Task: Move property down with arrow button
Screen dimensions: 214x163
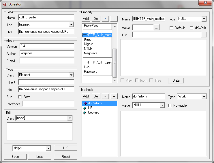Action: coord(114,19)
